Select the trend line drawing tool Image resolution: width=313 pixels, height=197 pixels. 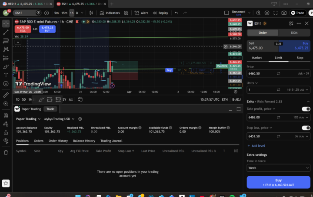(x=6, y=32)
